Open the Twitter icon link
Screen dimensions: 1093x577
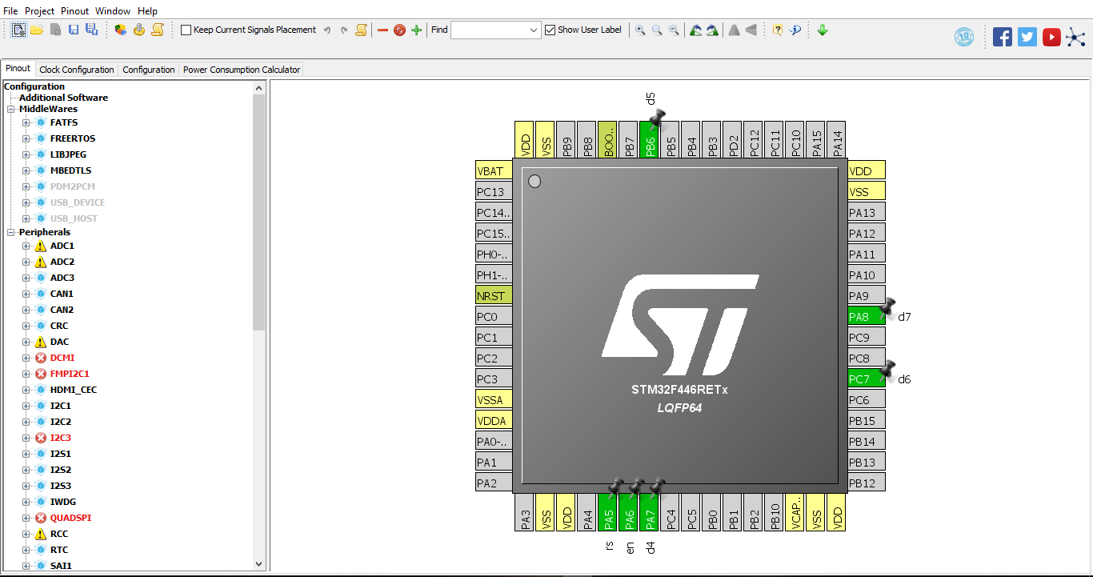point(1027,37)
